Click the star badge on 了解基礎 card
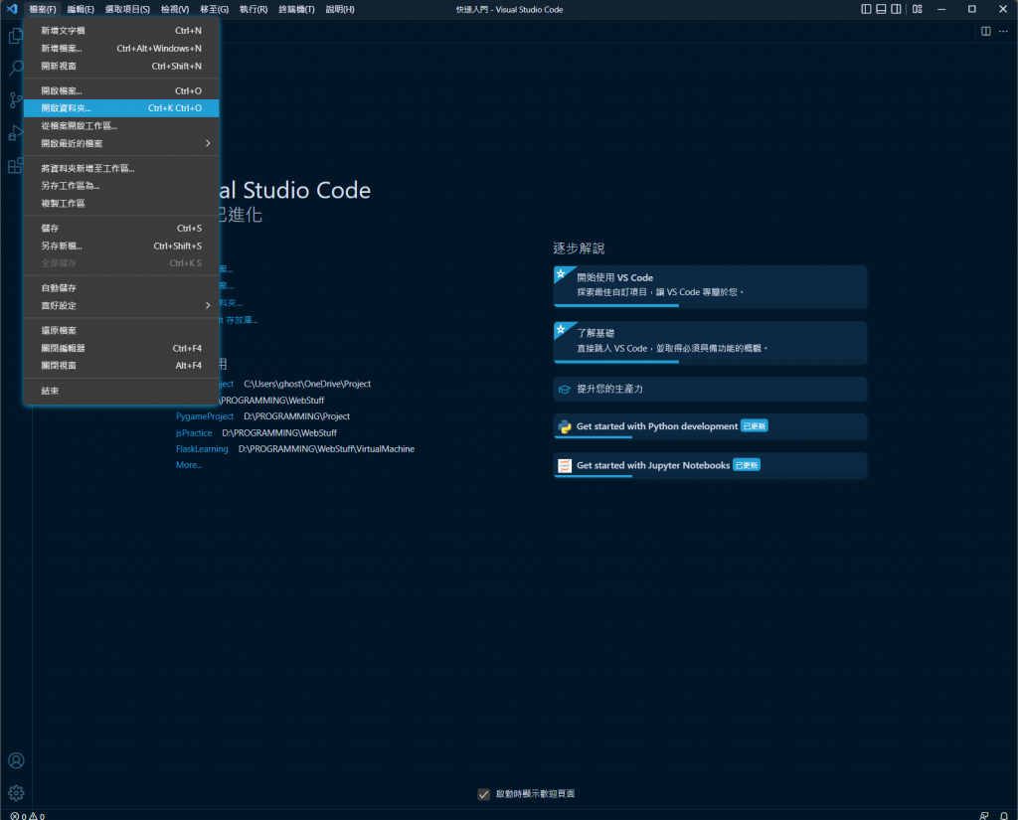1018x820 pixels. coord(561,329)
